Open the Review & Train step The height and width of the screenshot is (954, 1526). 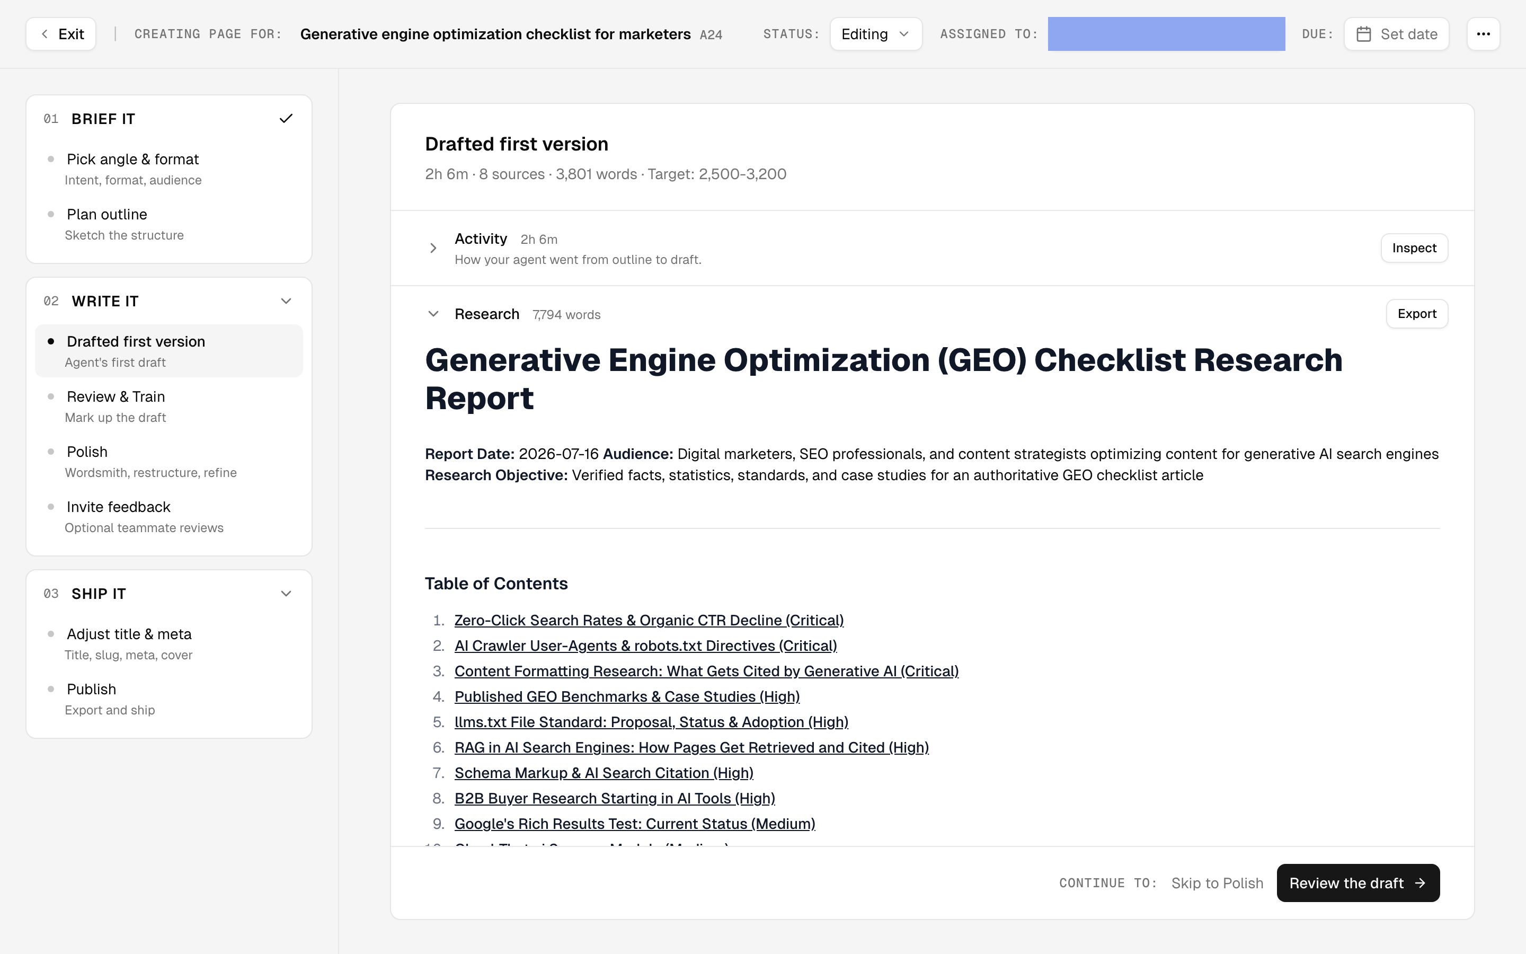coord(169,407)
